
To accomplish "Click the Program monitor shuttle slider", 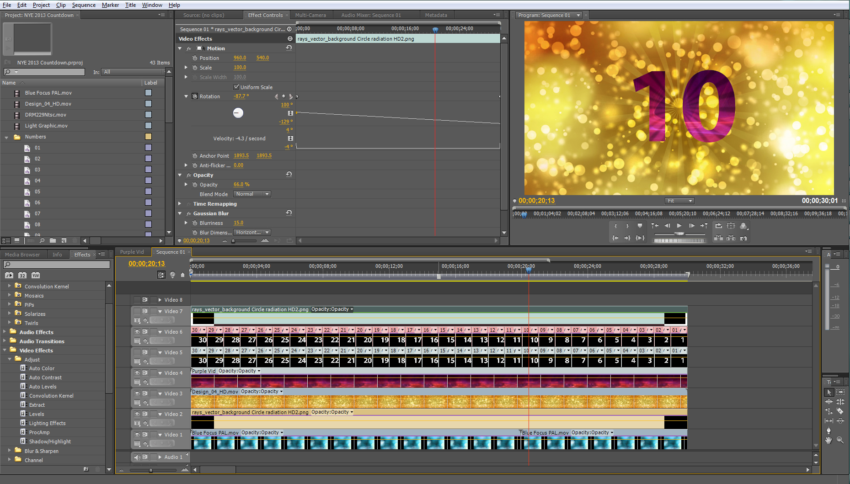I will pos(679,234).
